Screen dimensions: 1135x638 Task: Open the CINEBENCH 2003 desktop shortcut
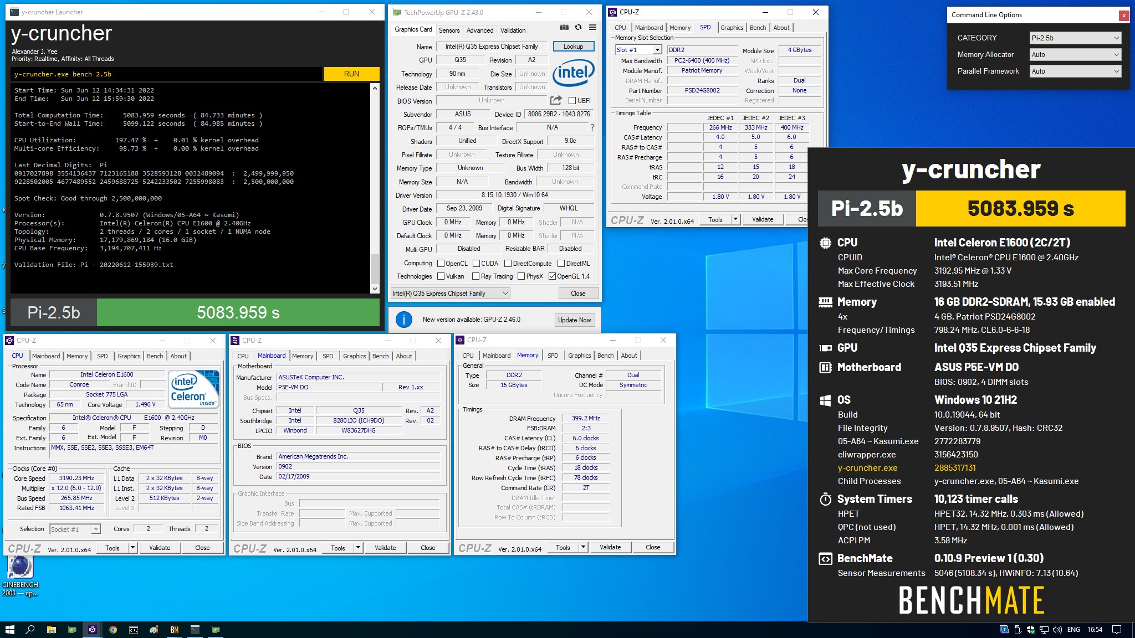pyautogui.click(x=21, y=576)
